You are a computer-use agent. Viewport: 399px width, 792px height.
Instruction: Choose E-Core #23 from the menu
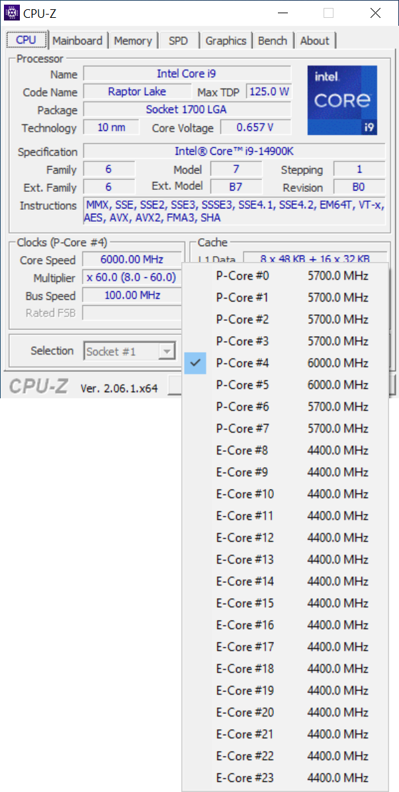pyautogui.click(x=285, y=777)
